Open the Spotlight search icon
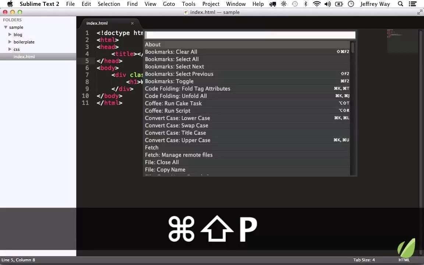 [400, 4]
